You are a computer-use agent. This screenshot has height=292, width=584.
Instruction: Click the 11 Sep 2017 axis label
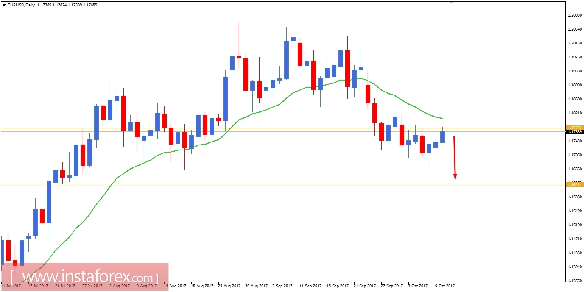[x=310, y=286]
